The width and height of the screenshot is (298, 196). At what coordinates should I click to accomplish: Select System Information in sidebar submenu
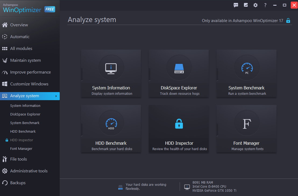pos(25,106)
